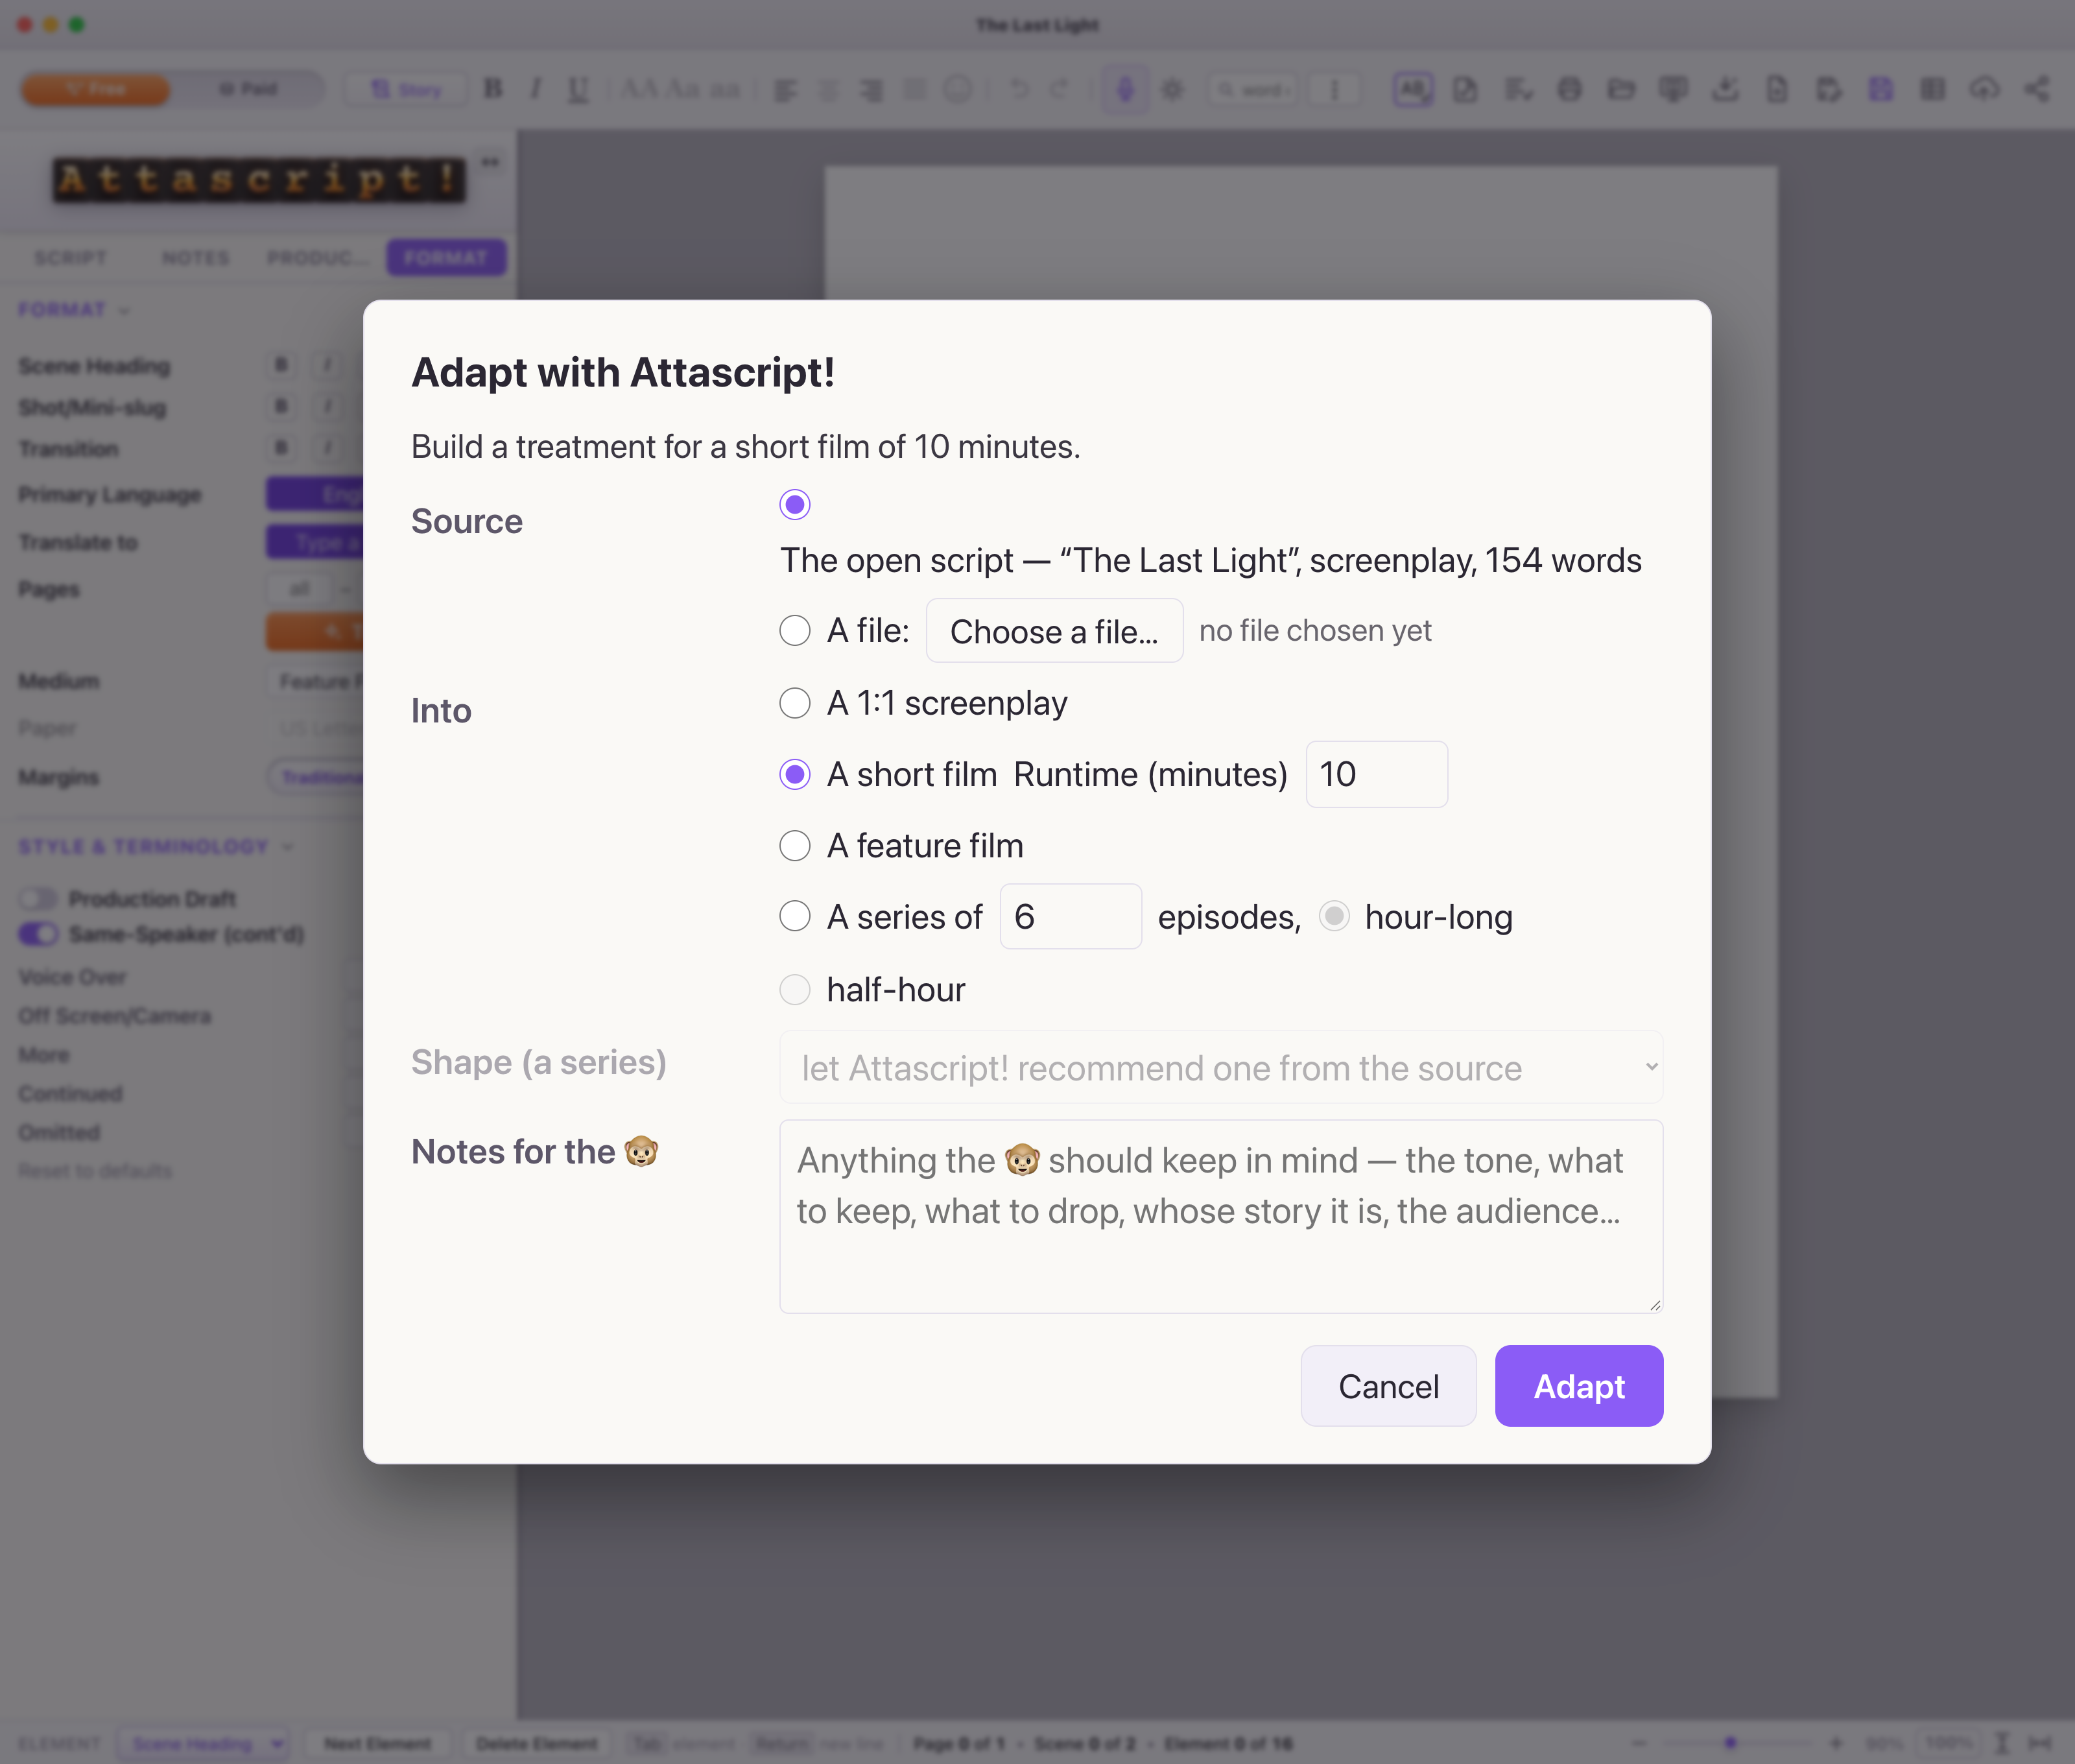Screen dimensions: 2075x1764
Task: Switch to the orange Free mode
Action: tap(96, 89)
